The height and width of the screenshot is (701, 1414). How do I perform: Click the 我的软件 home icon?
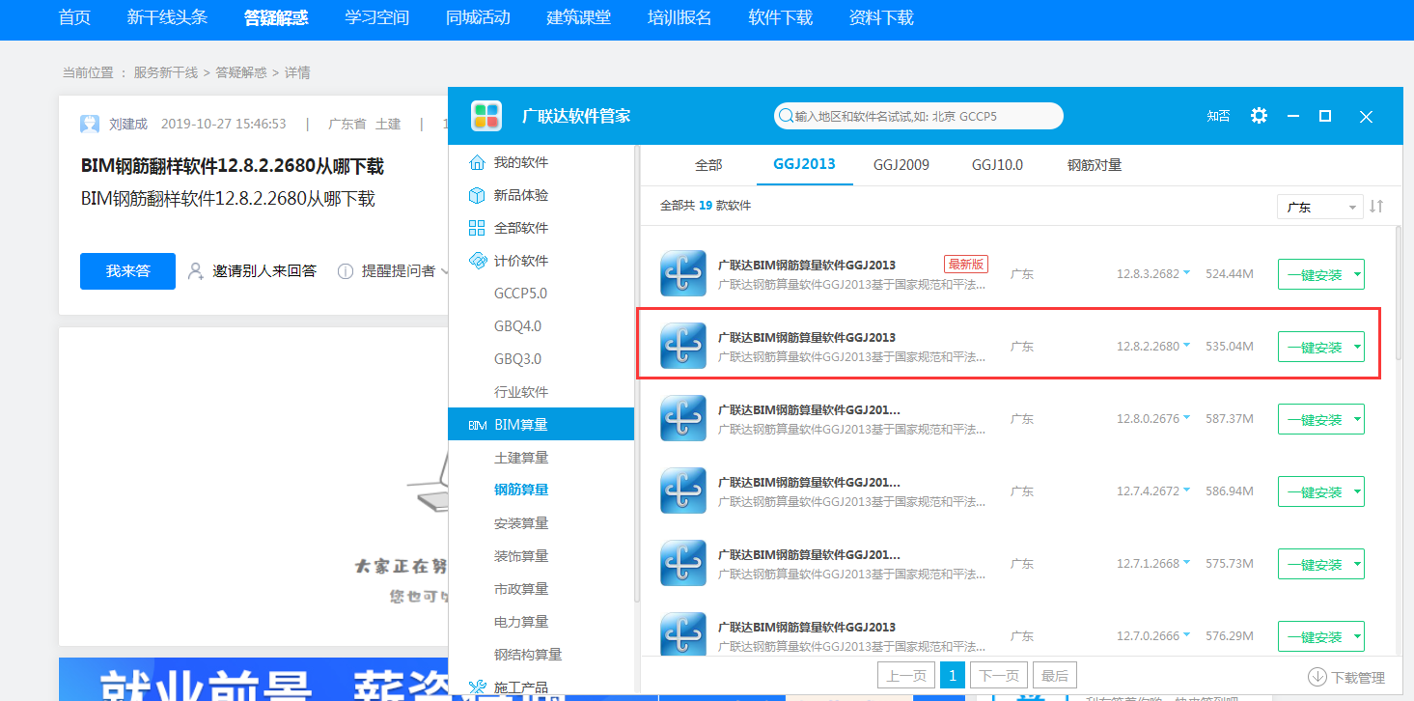coord(477,162)
